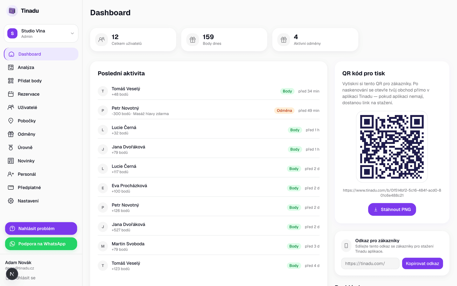This screenshot has height=286, width=457.
Task: Click the 4 Aktivní odměny stat card
Action: pos(315,40)
